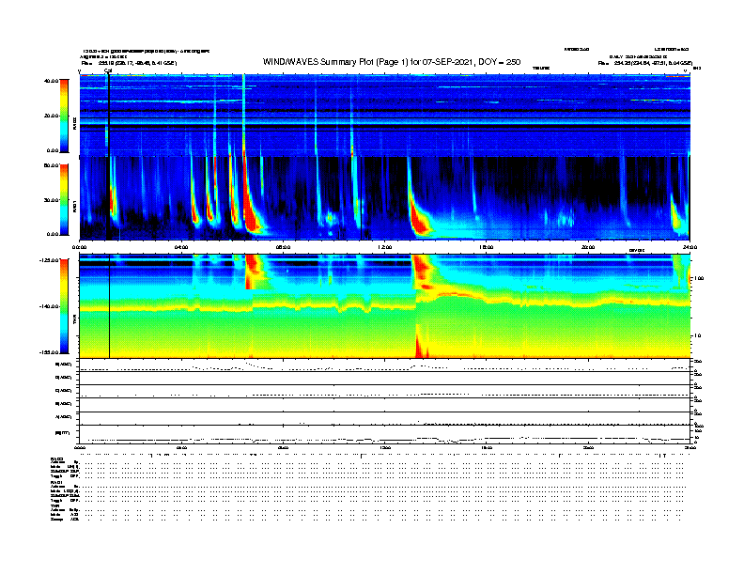This screenshot has height=575, width=744.
Task: Click the 10 label on TNR right axis
Action: click(x=696, y=335)
